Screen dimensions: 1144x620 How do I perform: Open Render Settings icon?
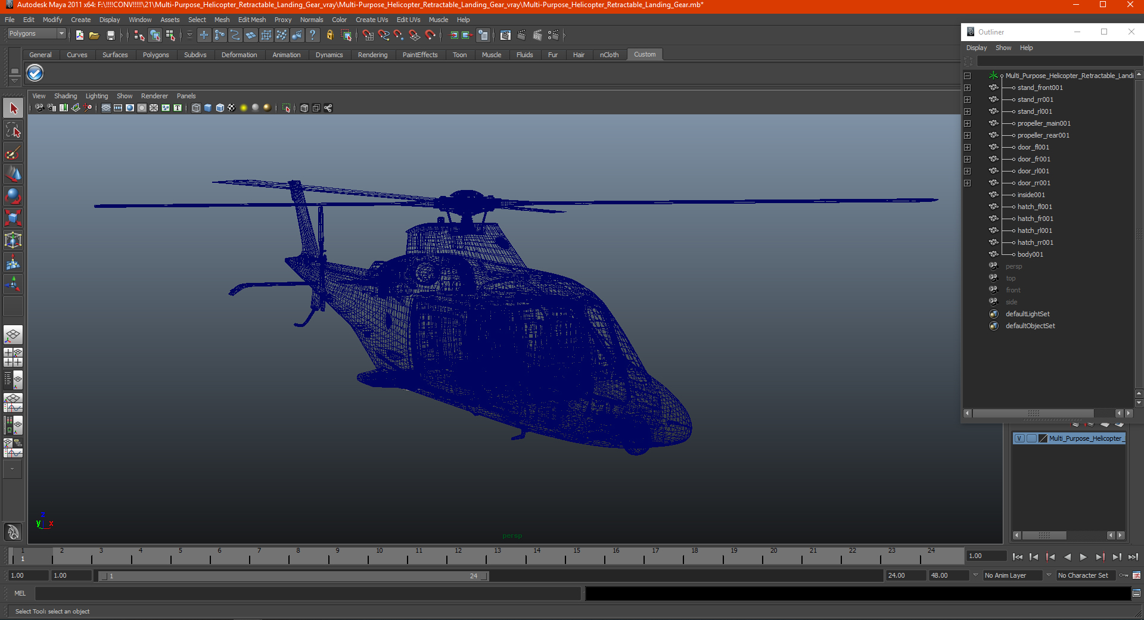pos(554,36)
